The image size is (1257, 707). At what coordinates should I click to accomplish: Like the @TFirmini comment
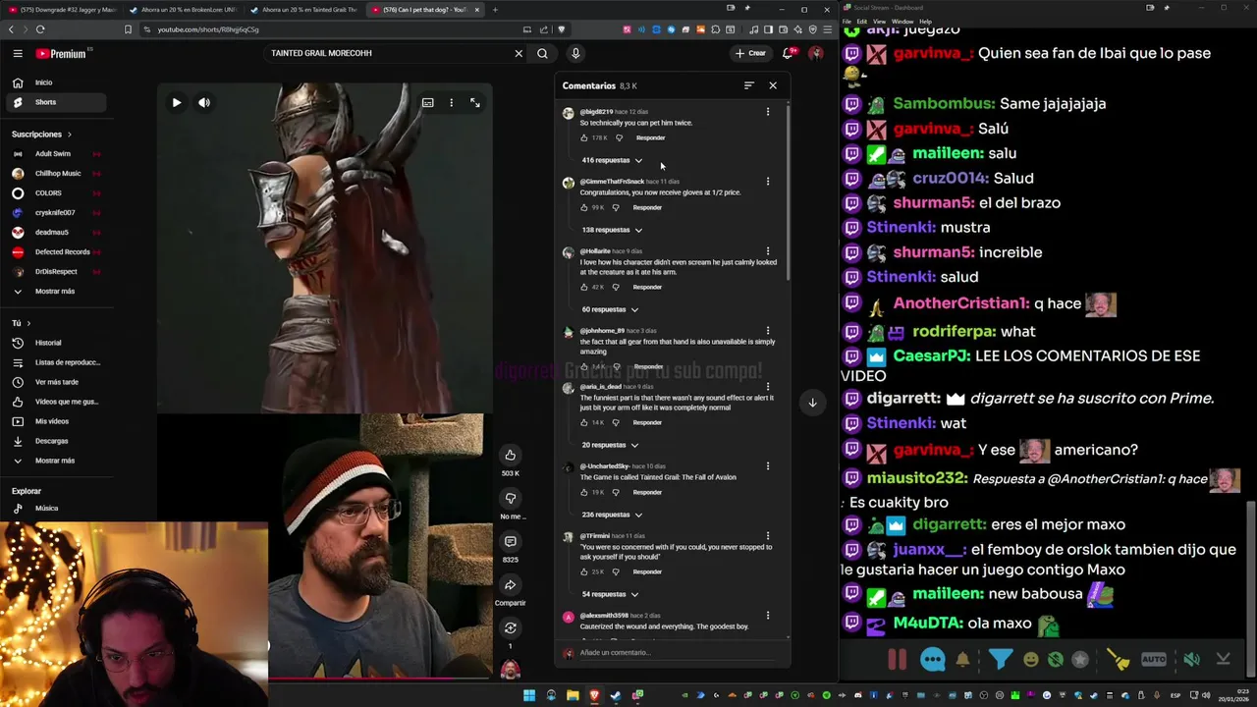584,571
